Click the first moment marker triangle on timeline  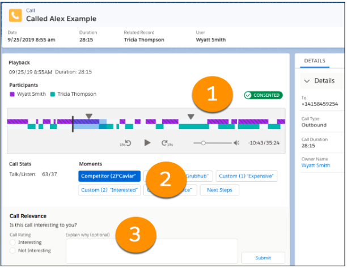[x=89, y=116]
